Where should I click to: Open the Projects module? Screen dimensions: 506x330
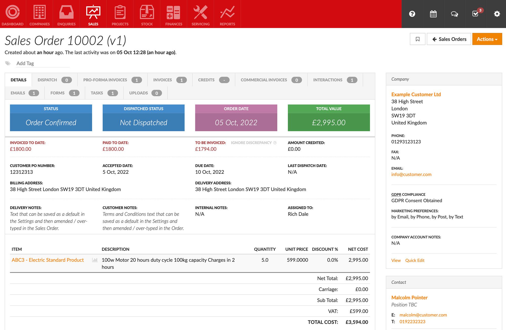[120, 14]
